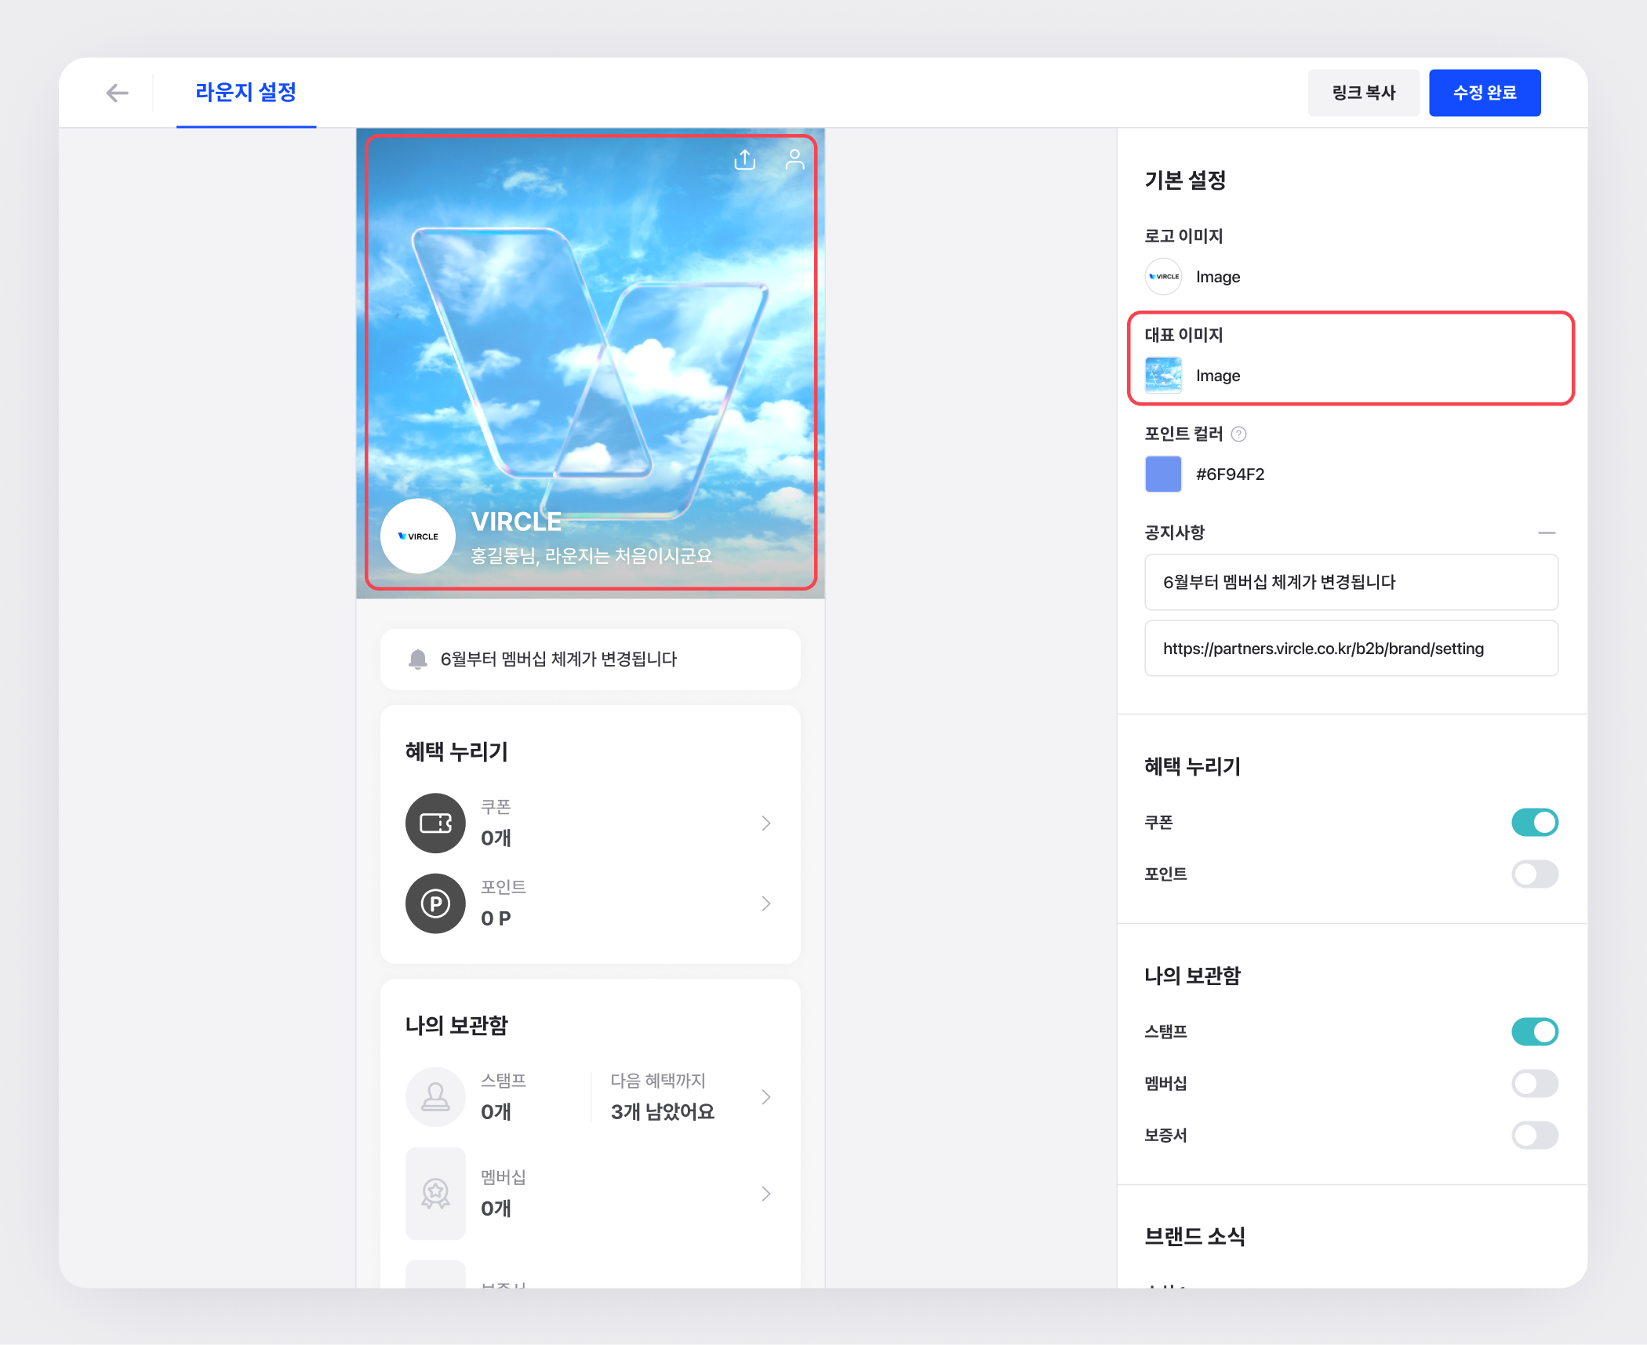Open the 쿠폰 row chevron
This screenshot has width=1647, height=1345.
pyautogui.click(x=766, y=823)
